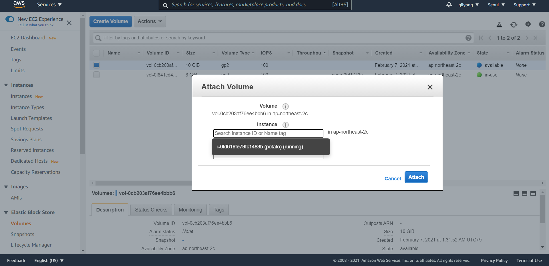Refresh the volumes list icon

click(514, 25)
